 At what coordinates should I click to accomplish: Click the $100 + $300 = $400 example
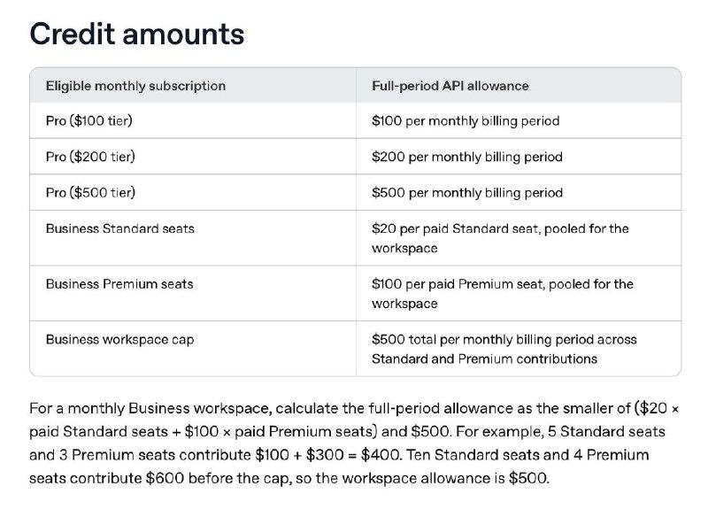pos(328,455)
